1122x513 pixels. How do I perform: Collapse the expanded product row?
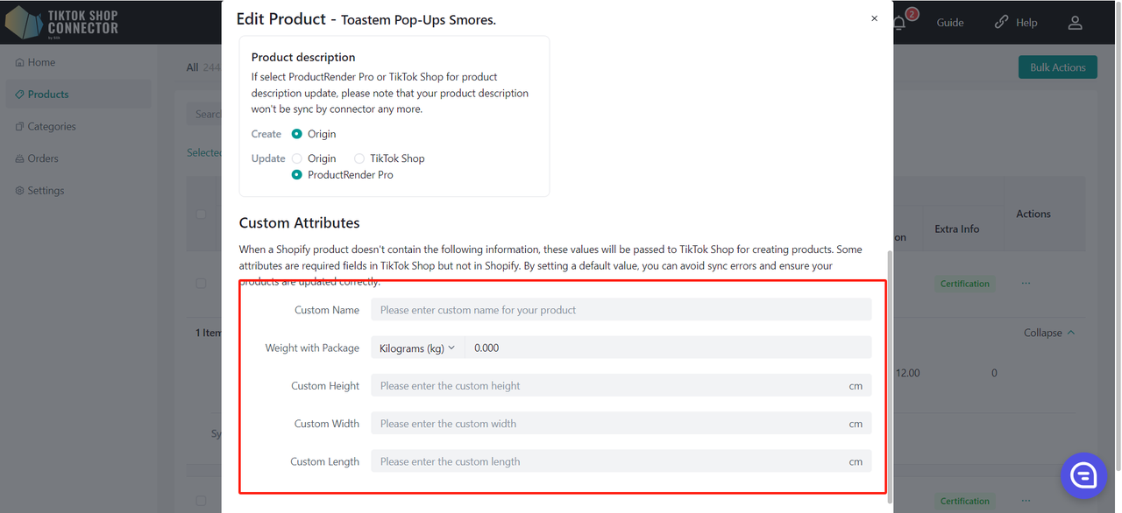tap(1048, 333)
